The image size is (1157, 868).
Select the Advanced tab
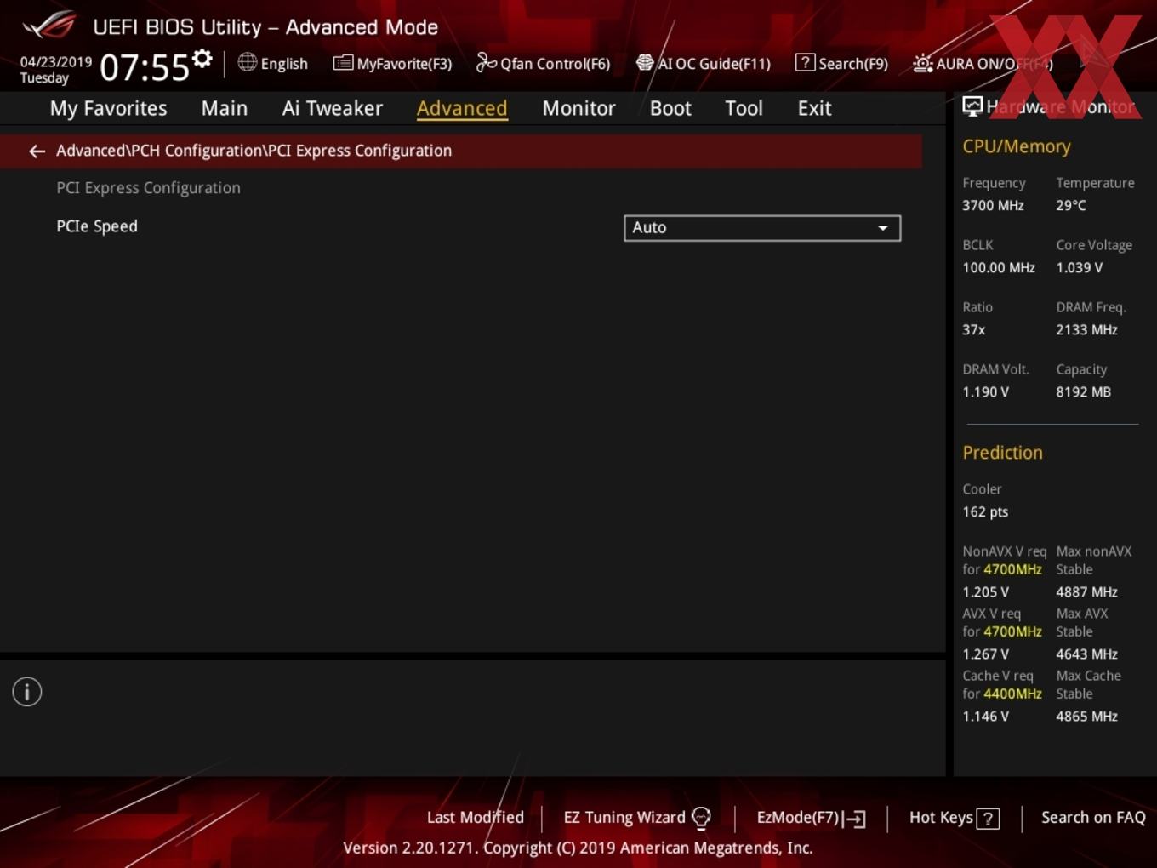click(x=462, y=108)
